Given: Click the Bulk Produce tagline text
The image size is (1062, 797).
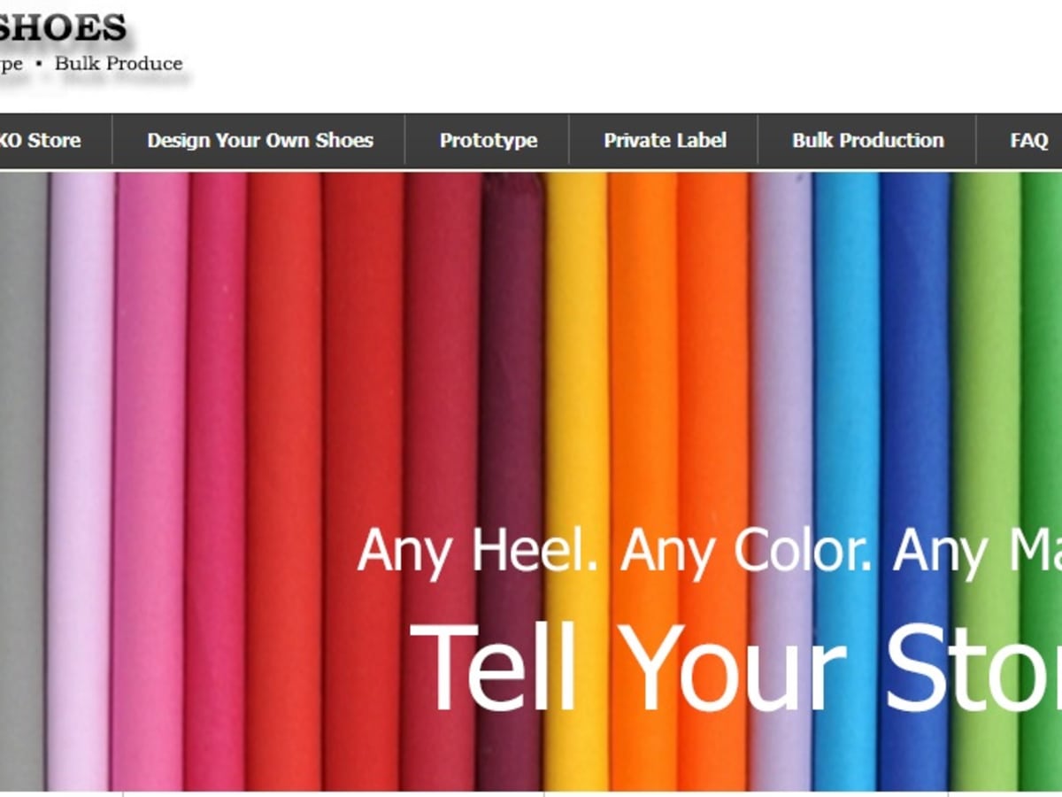Looking at the screenshot, I should (119, 64).
